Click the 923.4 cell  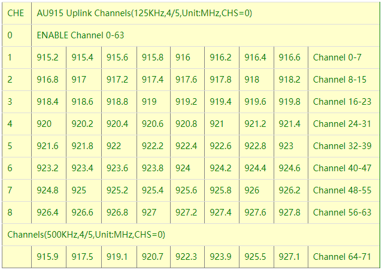coord(84,168)
